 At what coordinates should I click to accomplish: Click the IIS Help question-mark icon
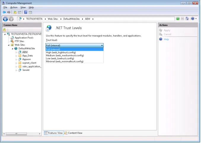pos(193,19)
